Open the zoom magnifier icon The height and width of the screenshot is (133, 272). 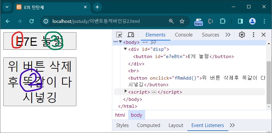pos(171,21)
